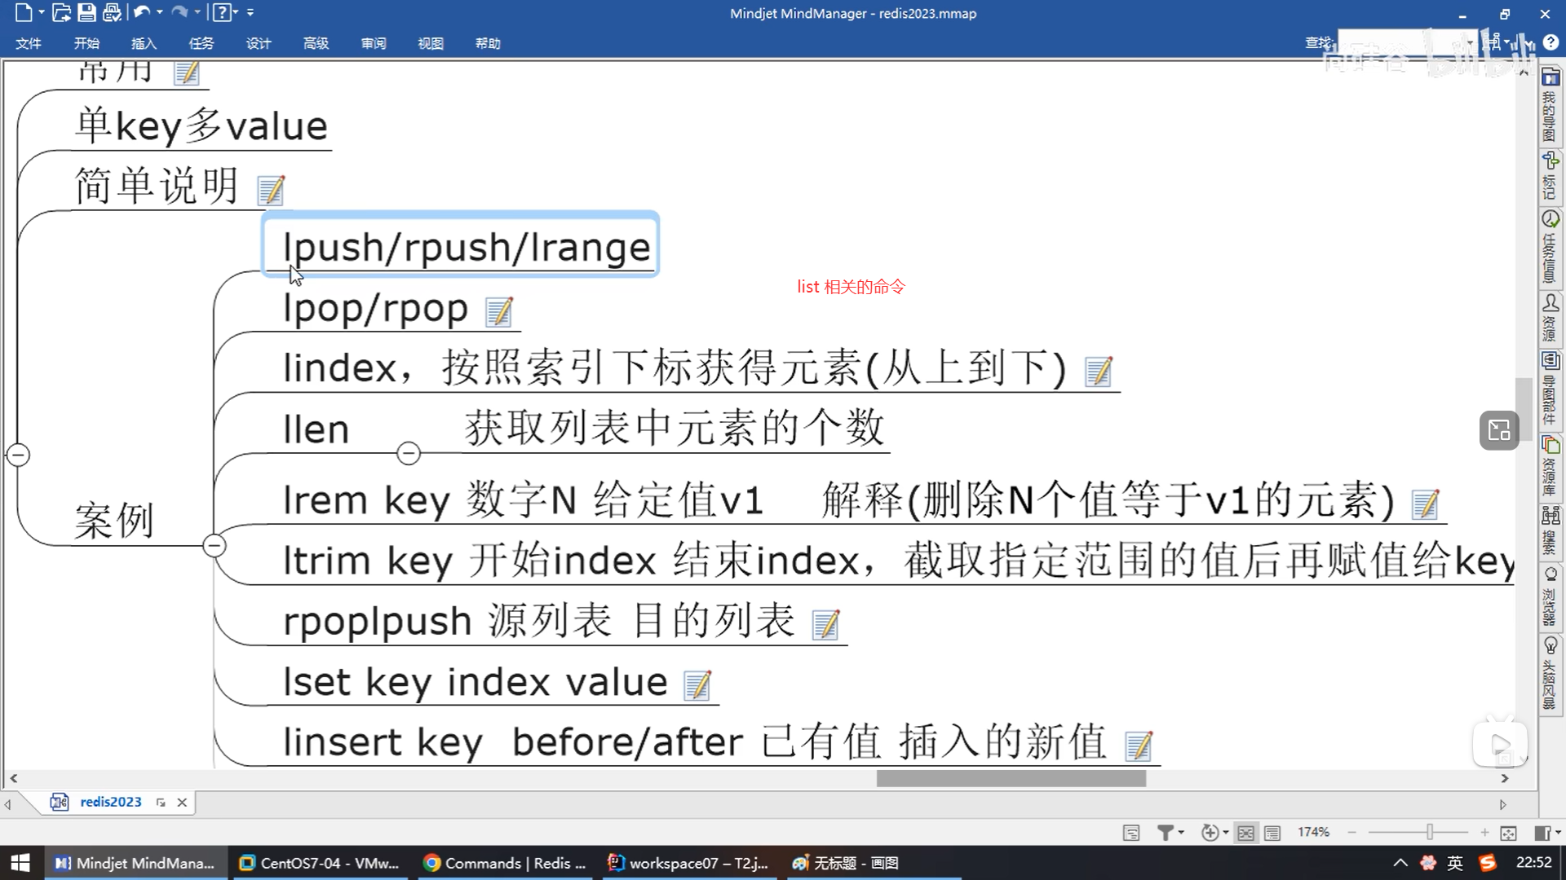
Task: Switch to Commands | Redis taskbar window
Action: coord(506,863)
